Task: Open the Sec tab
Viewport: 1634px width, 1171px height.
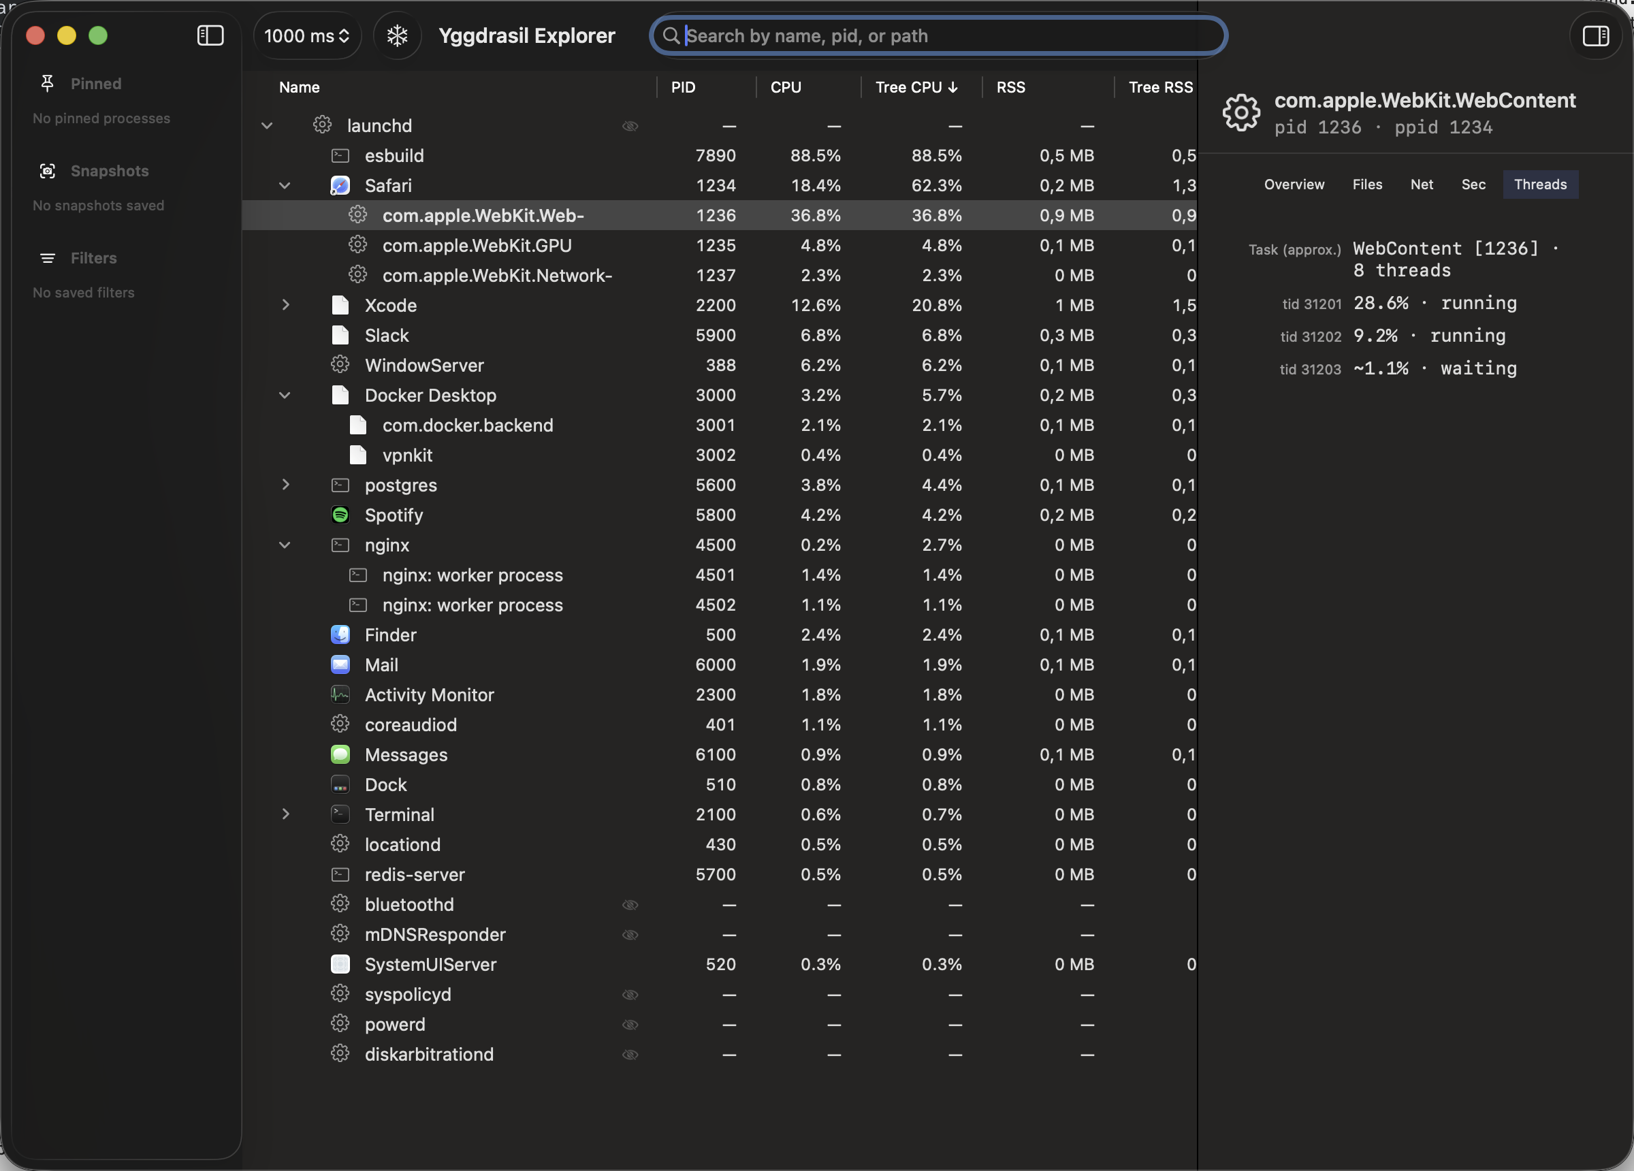Action: pos(1473,185)
